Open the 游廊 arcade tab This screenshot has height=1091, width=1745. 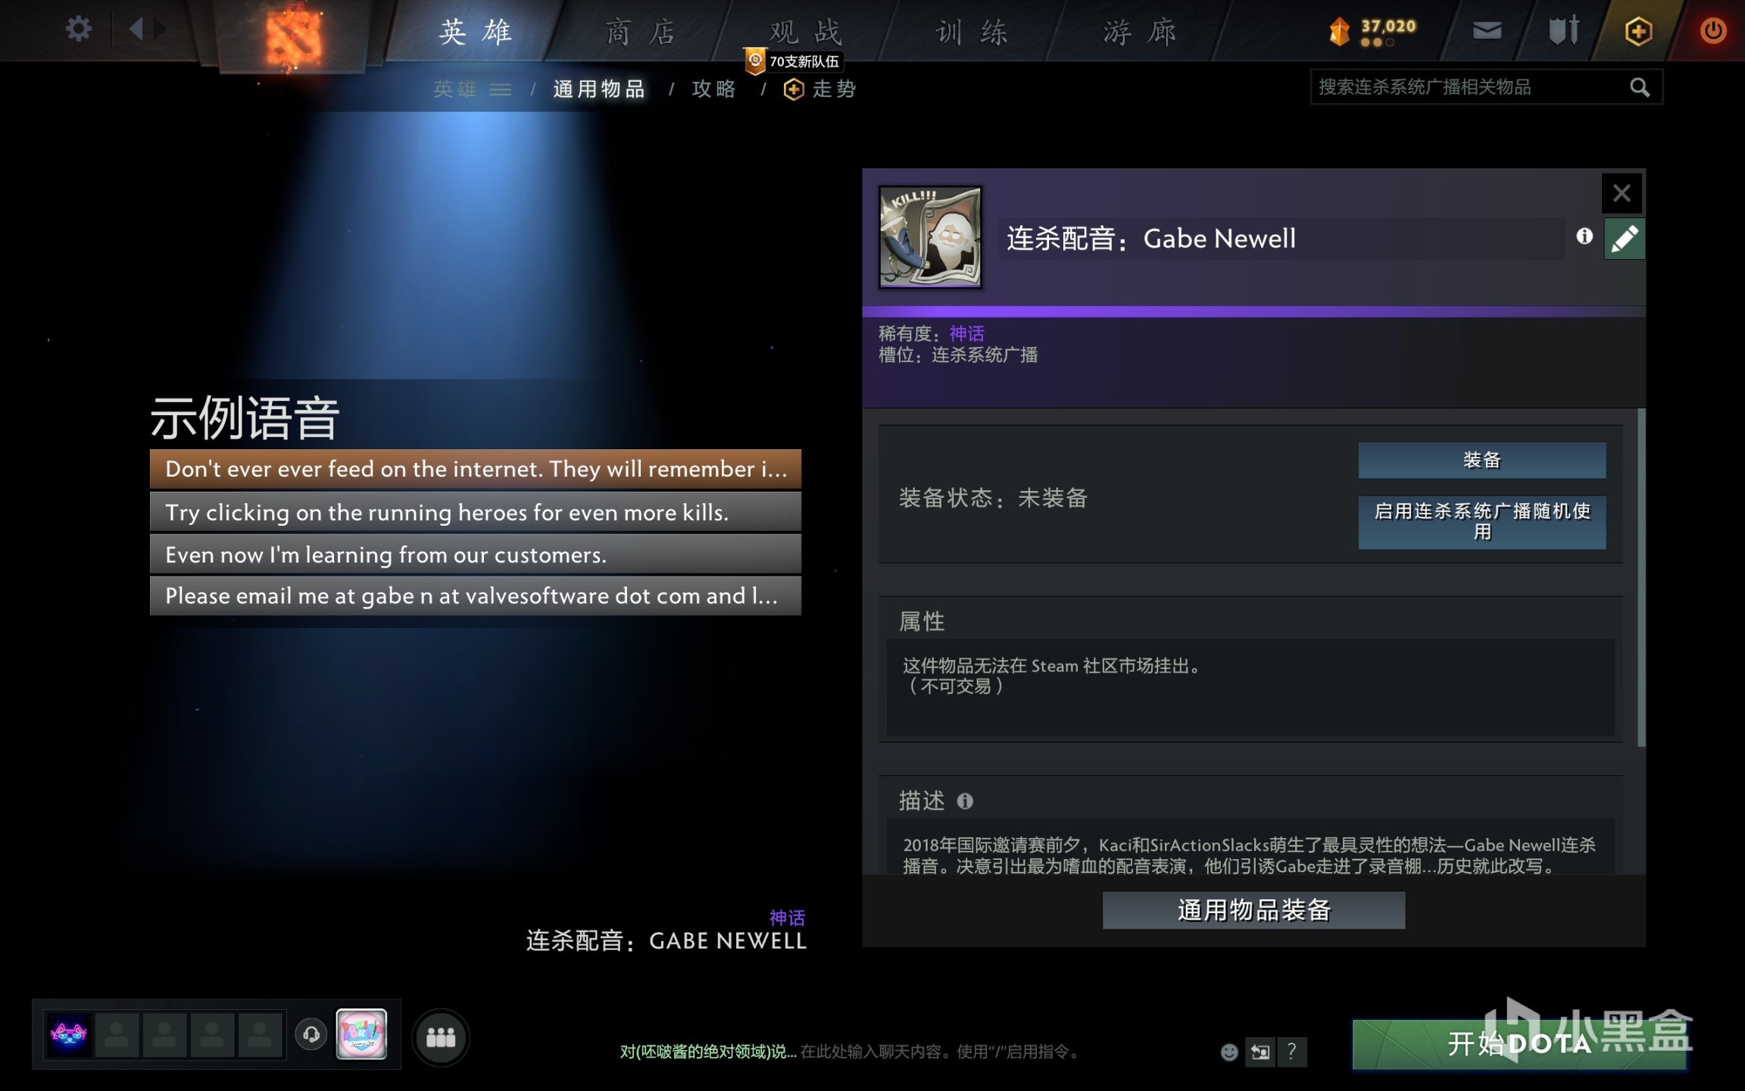1140,33
